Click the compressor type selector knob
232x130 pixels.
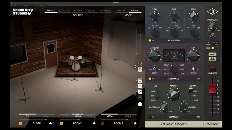pos(174,69)
